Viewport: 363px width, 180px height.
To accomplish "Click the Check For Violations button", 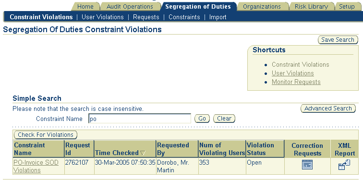I will [x=45, y=135].
